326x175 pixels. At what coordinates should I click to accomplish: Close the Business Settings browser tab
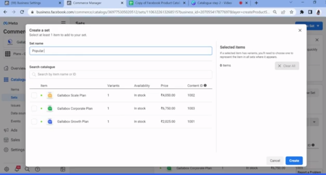60,3
